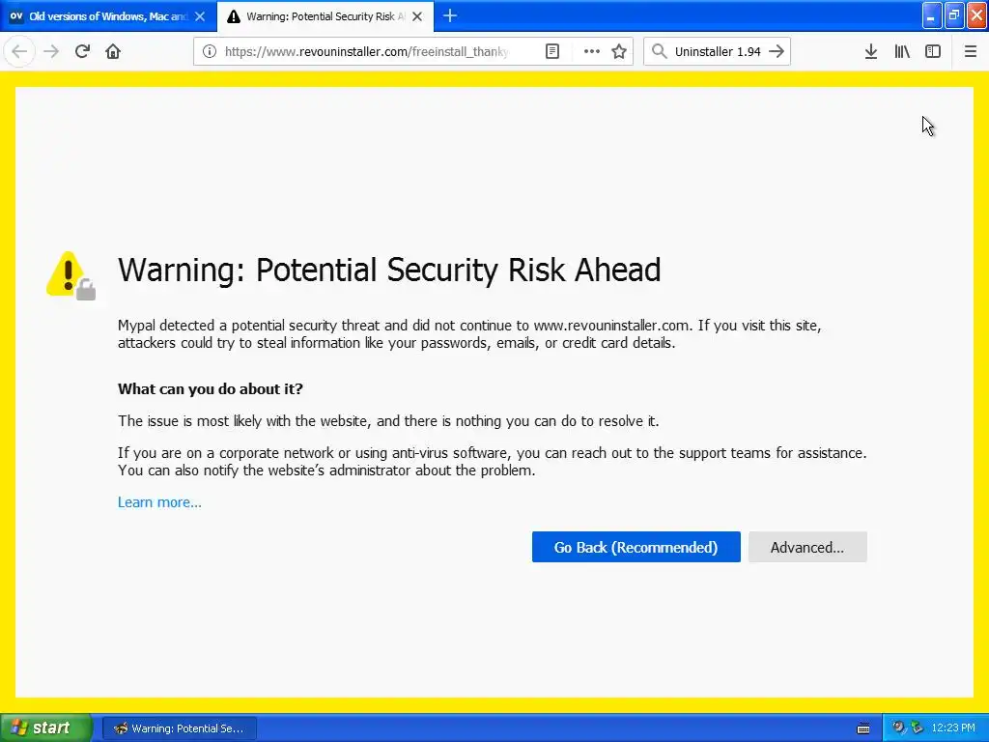The width and height of the screenshot is (989, 742).
Task: Submit search with the arrow button
Action: 777,51
